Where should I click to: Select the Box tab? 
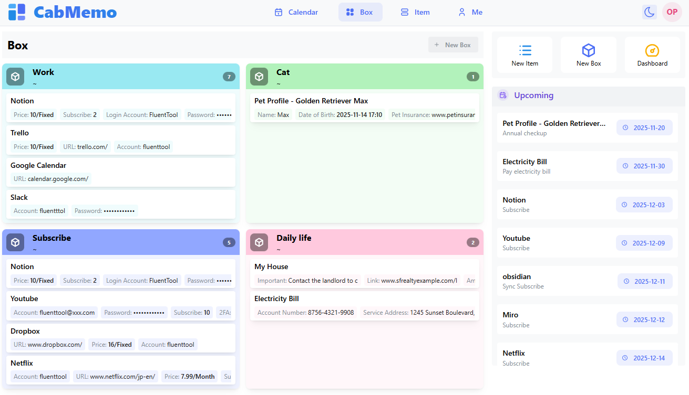point(360,12)
